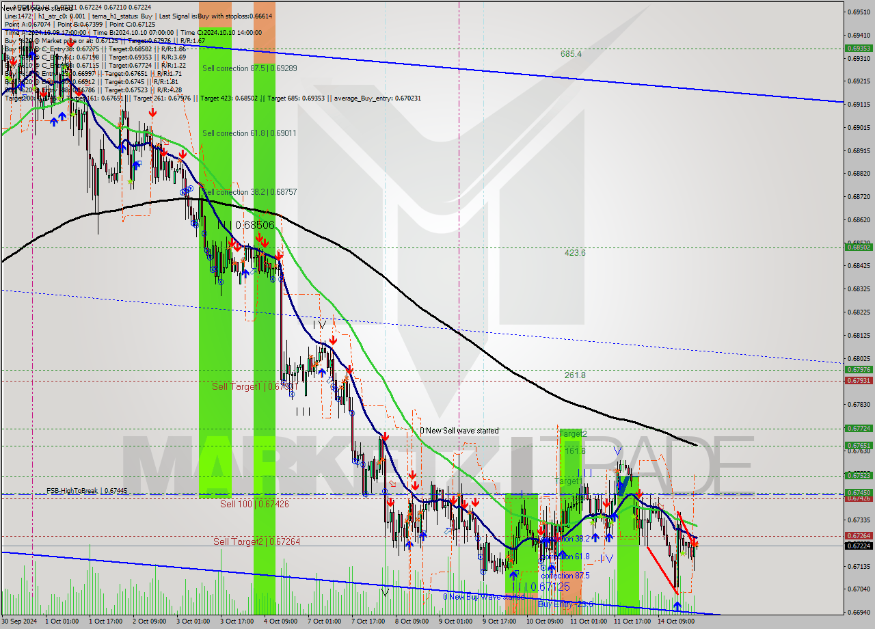Screen dimensions: 875x629
Task: Click the red 0.67931 price tag
Action: coord(859,380)
